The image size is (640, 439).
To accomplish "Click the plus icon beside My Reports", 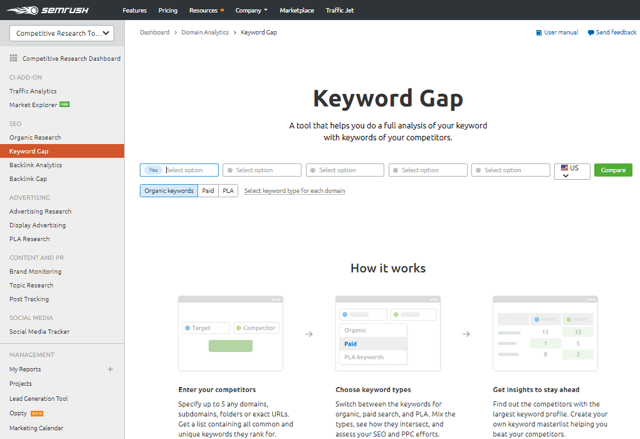I will point(110,369).
